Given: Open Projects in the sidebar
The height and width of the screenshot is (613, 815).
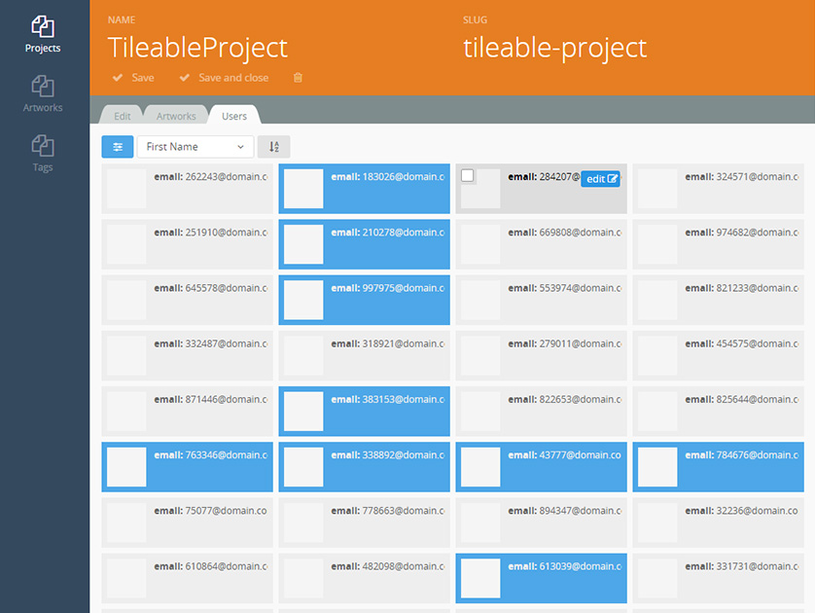Looking at the screenshot, I should (x=43, y=34).
